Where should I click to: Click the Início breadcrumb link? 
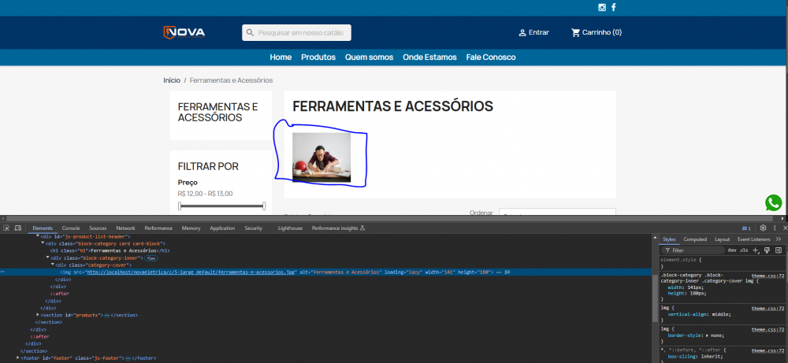click(x=172, y=80)
